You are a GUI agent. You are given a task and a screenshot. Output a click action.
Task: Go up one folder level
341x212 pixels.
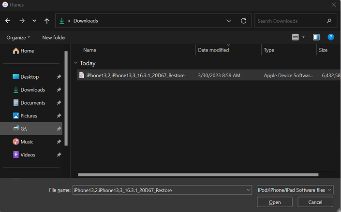click(47, 21)
